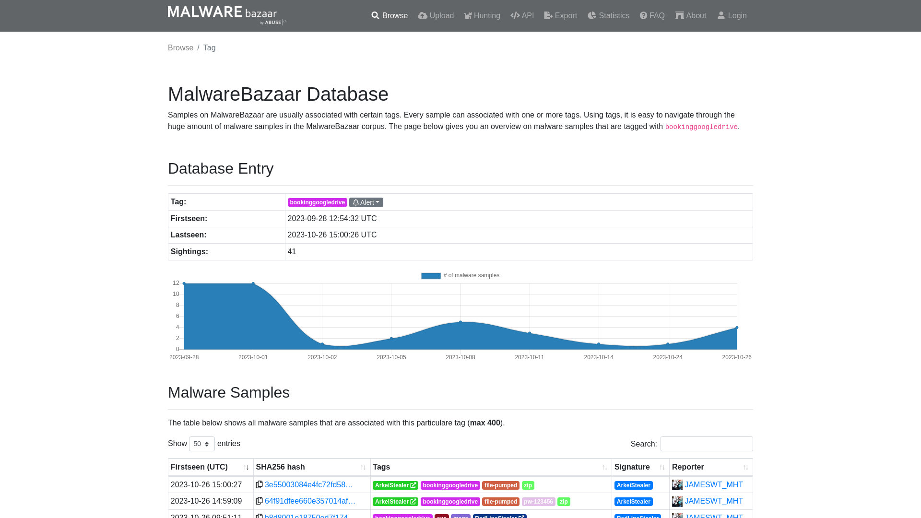Click chart data point for 2023-10-08
Viewport: 921px width, 518px height.
pyautogui.click(x=460, y=322)
